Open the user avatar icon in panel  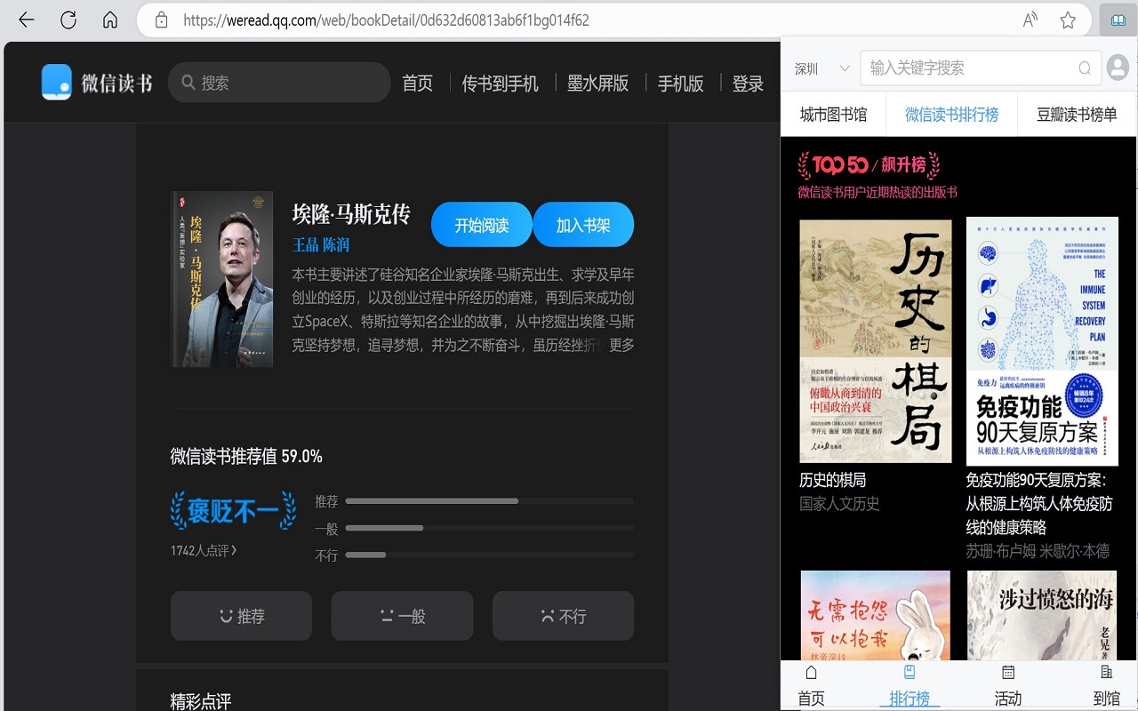click(1118, 68)
